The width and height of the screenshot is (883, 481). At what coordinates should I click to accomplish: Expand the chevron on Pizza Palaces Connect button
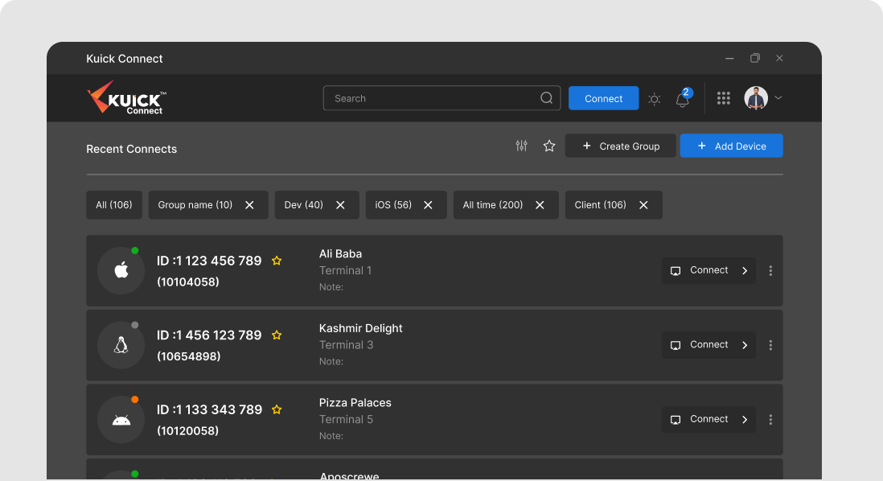point(745,420)
